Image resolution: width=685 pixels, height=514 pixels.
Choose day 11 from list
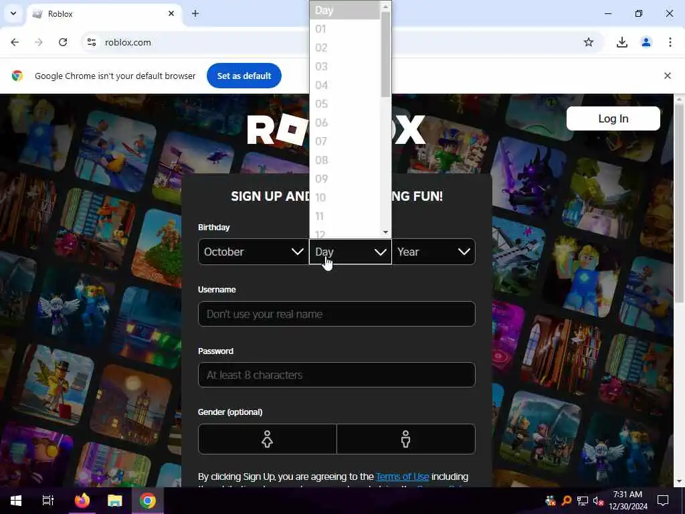[x=345, y=216]
